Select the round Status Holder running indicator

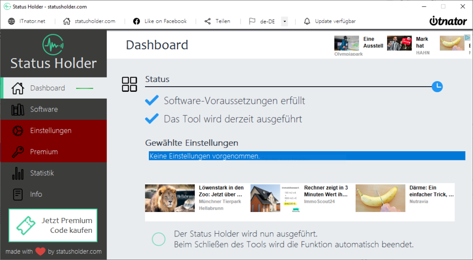click(x=158, y=239)
